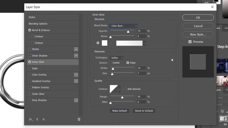Add another Inner Shadow with plus icon
The height and width of the screenshot is (128, 228).
pos(76,55)
